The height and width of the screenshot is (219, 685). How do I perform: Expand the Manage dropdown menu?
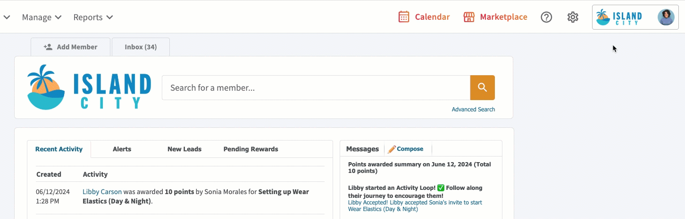pos(42,17)
